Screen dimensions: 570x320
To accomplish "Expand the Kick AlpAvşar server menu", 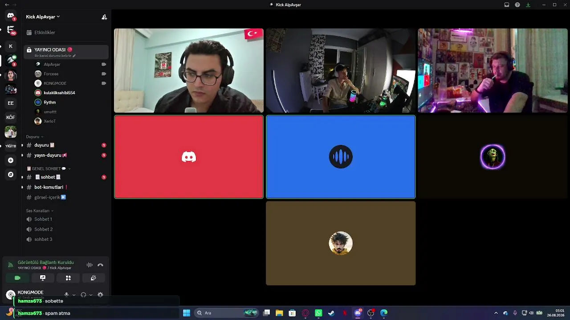I will point(43,17).
